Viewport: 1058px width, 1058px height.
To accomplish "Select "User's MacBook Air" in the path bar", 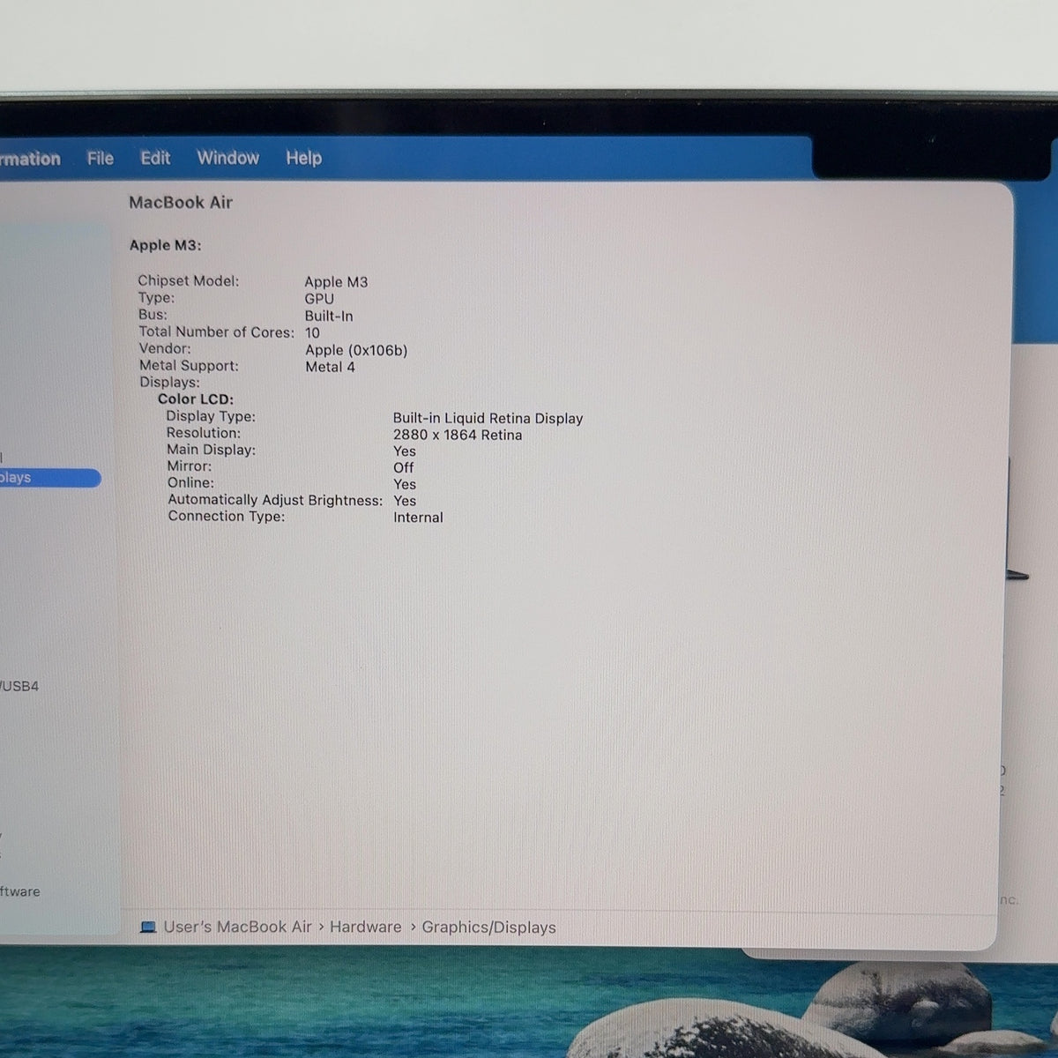I will [238, 927].
